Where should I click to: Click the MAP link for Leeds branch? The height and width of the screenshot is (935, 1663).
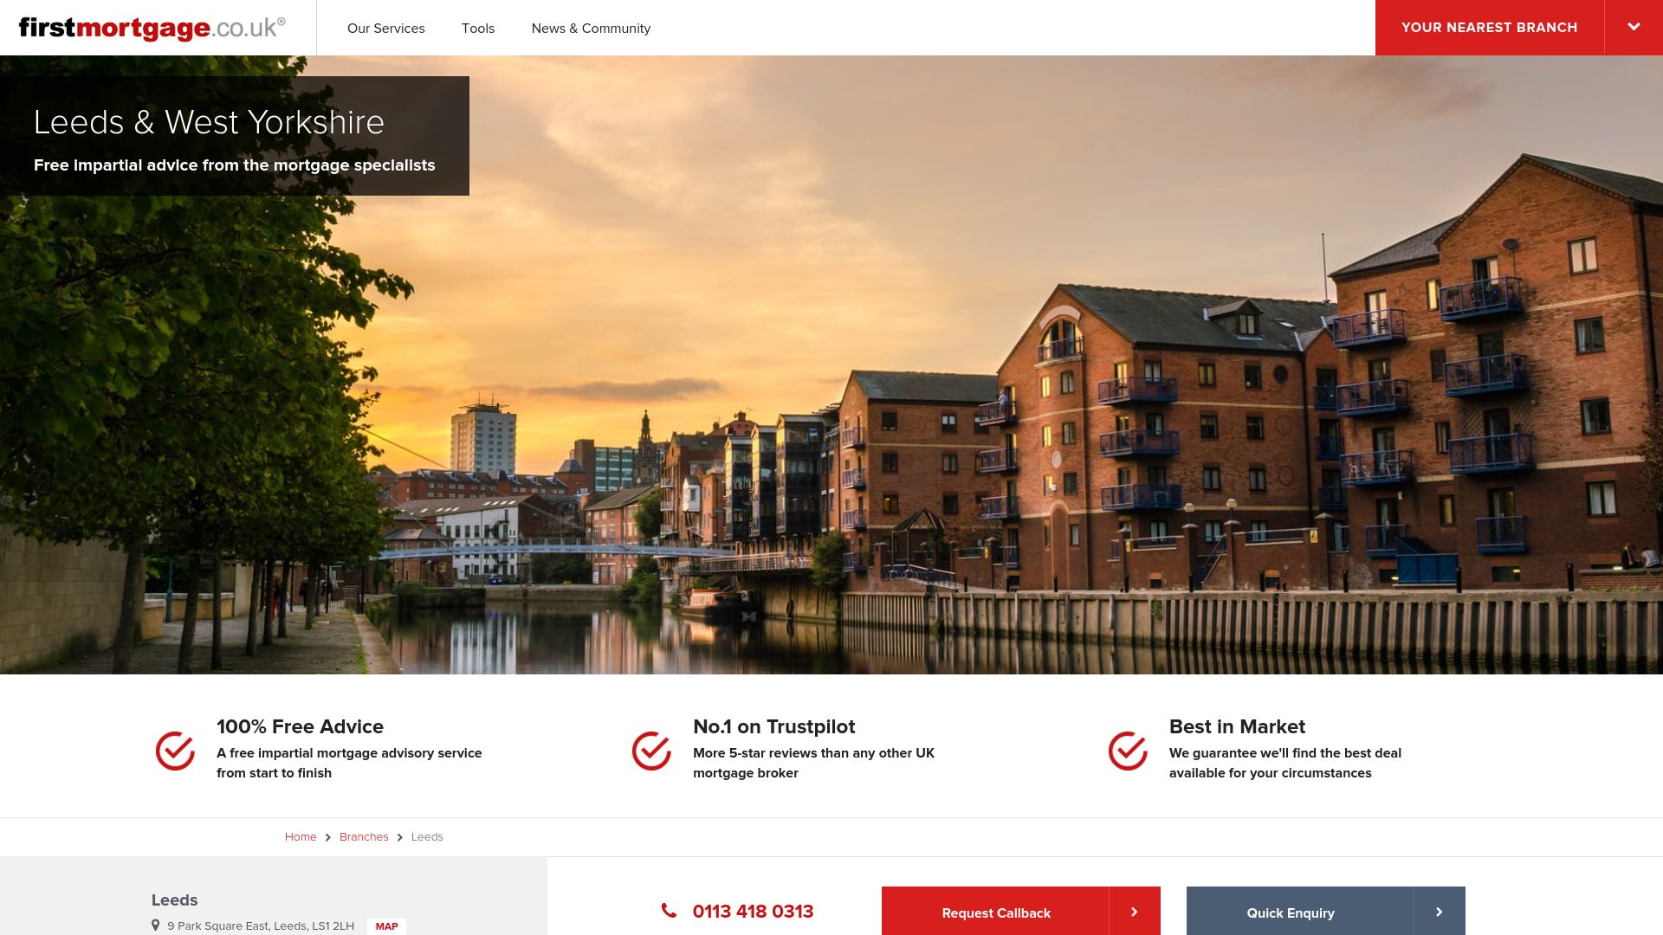pyautogui.click(x=386, y=925)
